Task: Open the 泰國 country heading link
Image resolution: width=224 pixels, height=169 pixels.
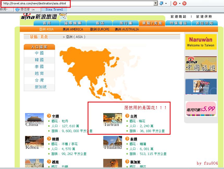Action: 134,139
